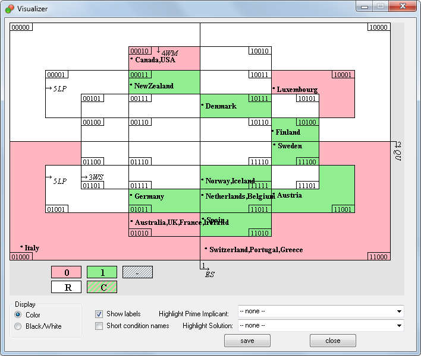
Task: Click the Visualizer app icon in title bar
Action: [10, 9]
